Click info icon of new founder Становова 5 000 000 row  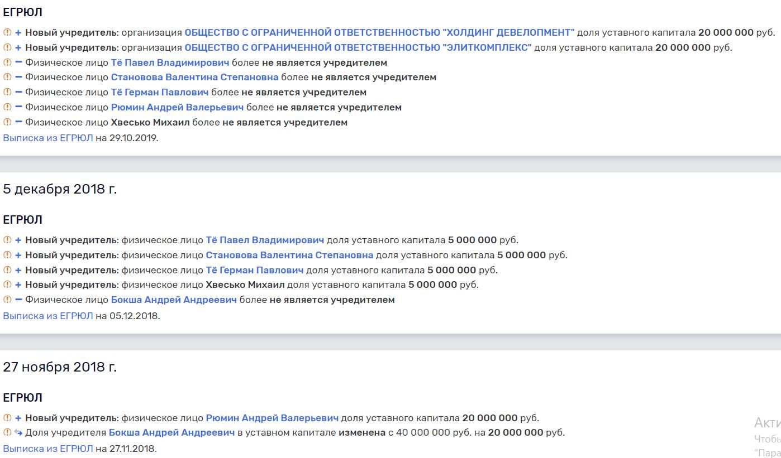click(7, 255)
